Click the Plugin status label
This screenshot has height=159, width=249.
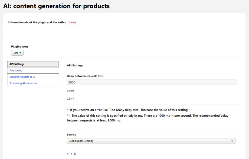[x=20, y=46]
